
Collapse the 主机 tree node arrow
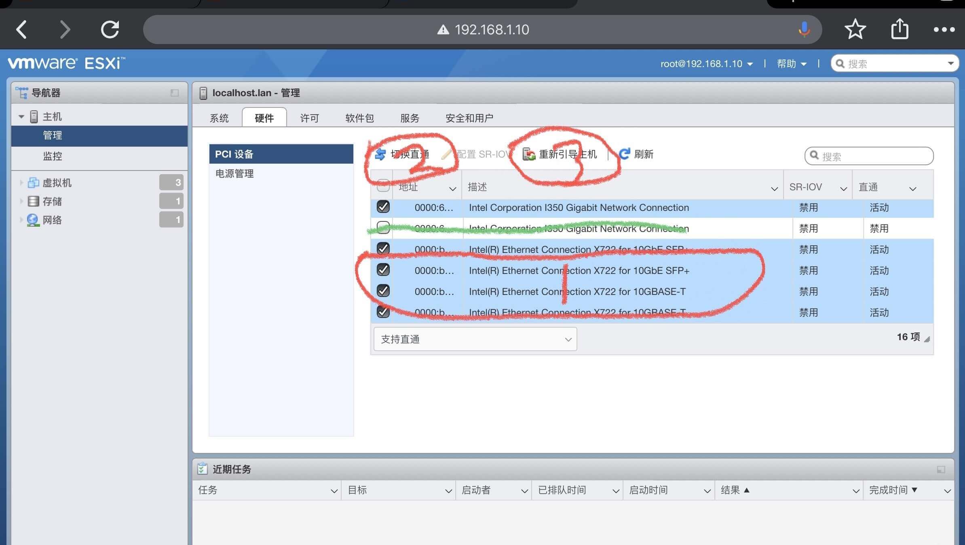[x=21, y=117]
